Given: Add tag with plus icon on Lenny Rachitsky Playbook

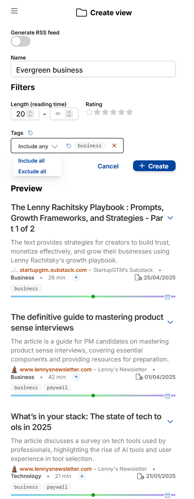Looking at the screenshot, I should pos(76,278).
